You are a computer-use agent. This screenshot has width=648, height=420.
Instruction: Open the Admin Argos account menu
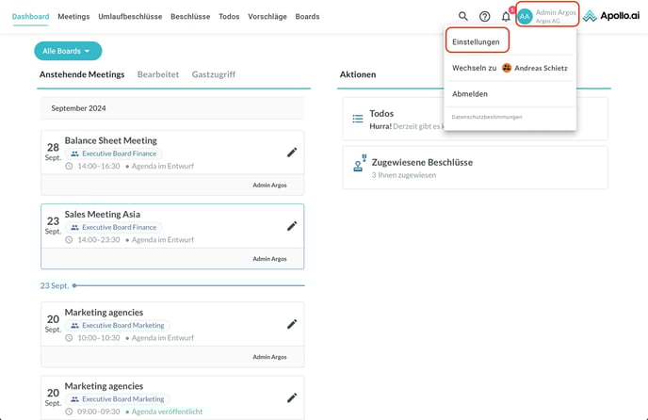(555, 16)
